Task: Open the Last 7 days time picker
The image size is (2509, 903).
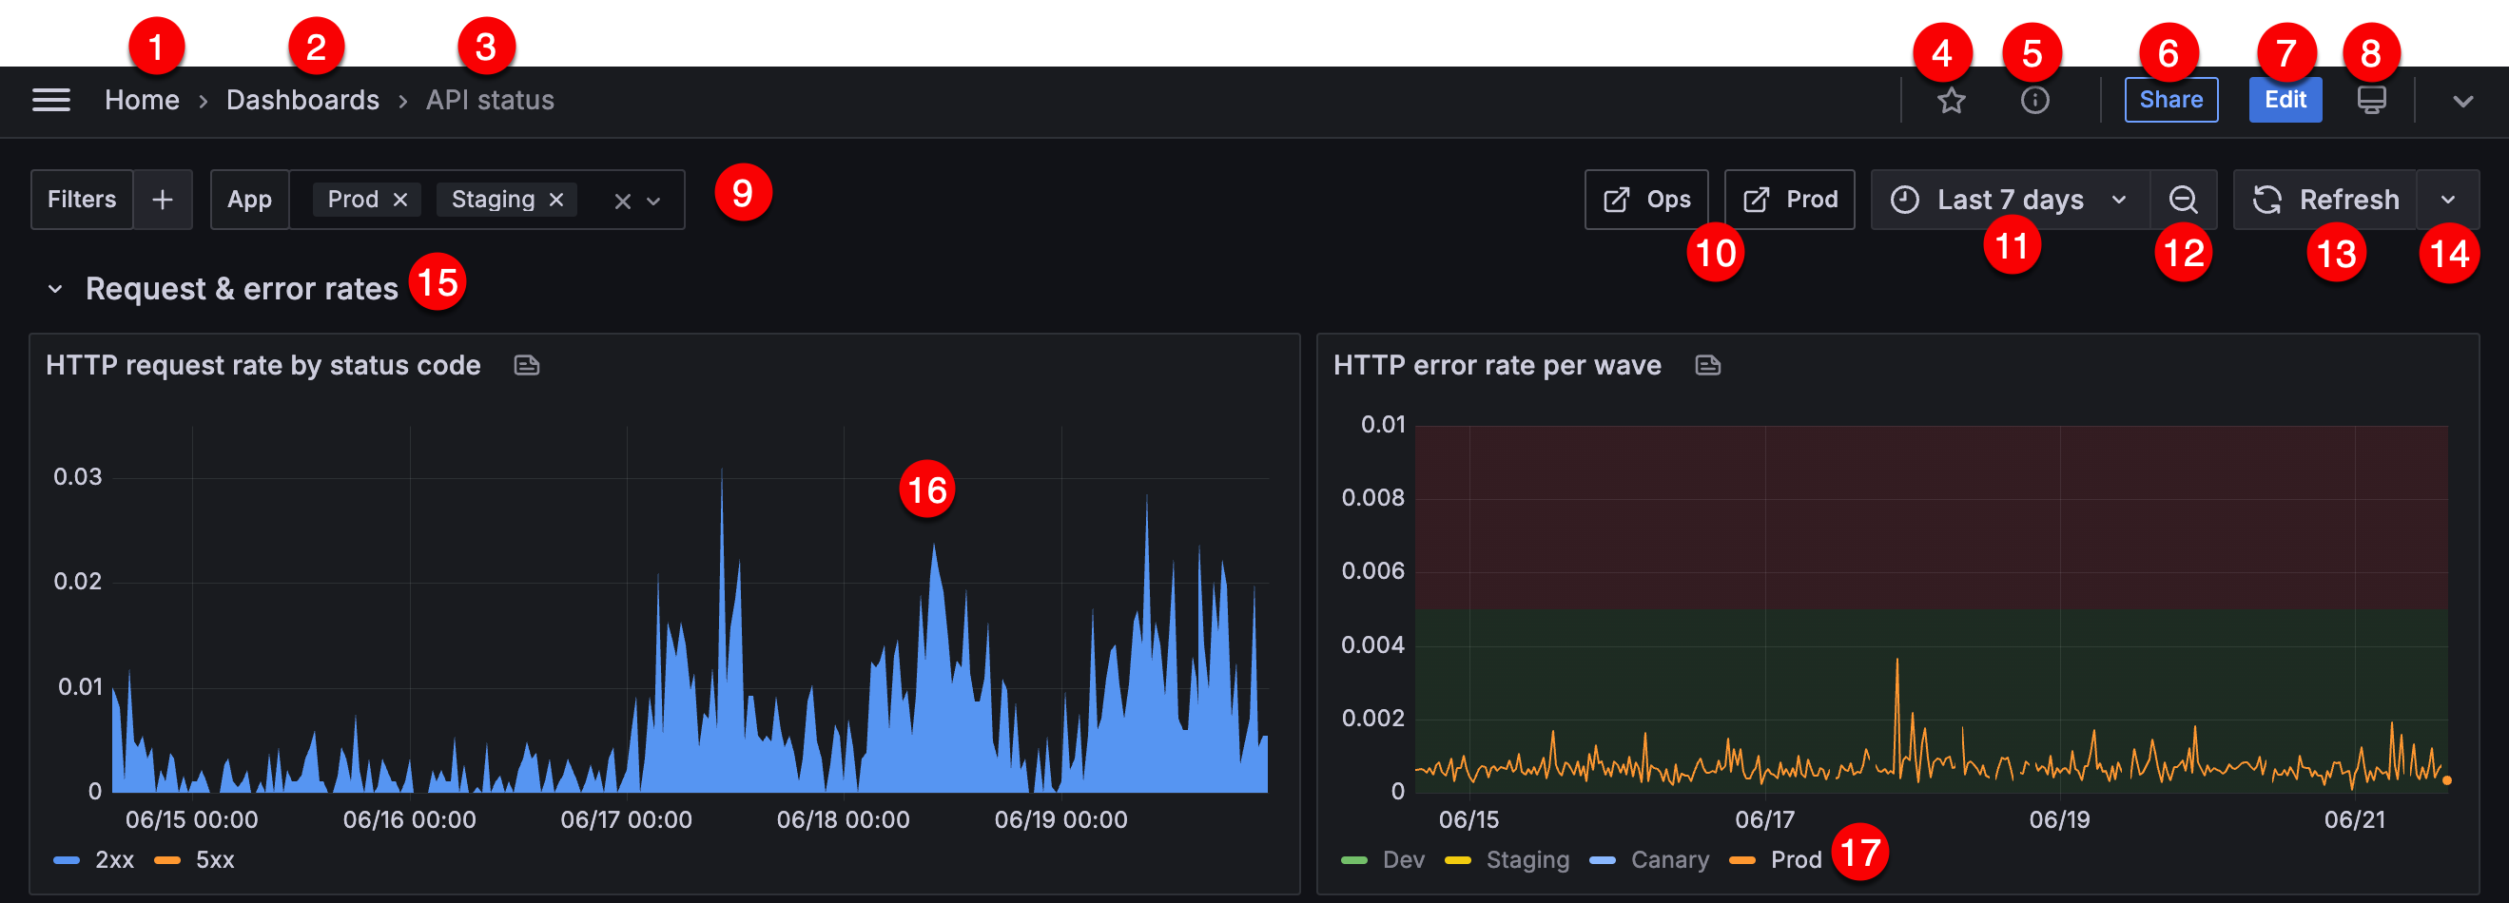Action: point(2011,200)
